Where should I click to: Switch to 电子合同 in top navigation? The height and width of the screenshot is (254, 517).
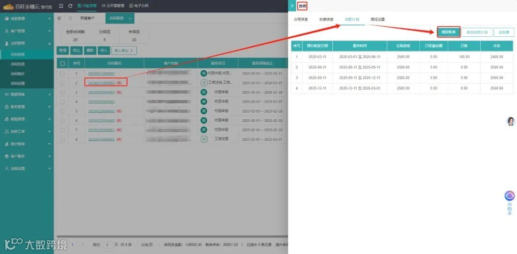point(139,6)
